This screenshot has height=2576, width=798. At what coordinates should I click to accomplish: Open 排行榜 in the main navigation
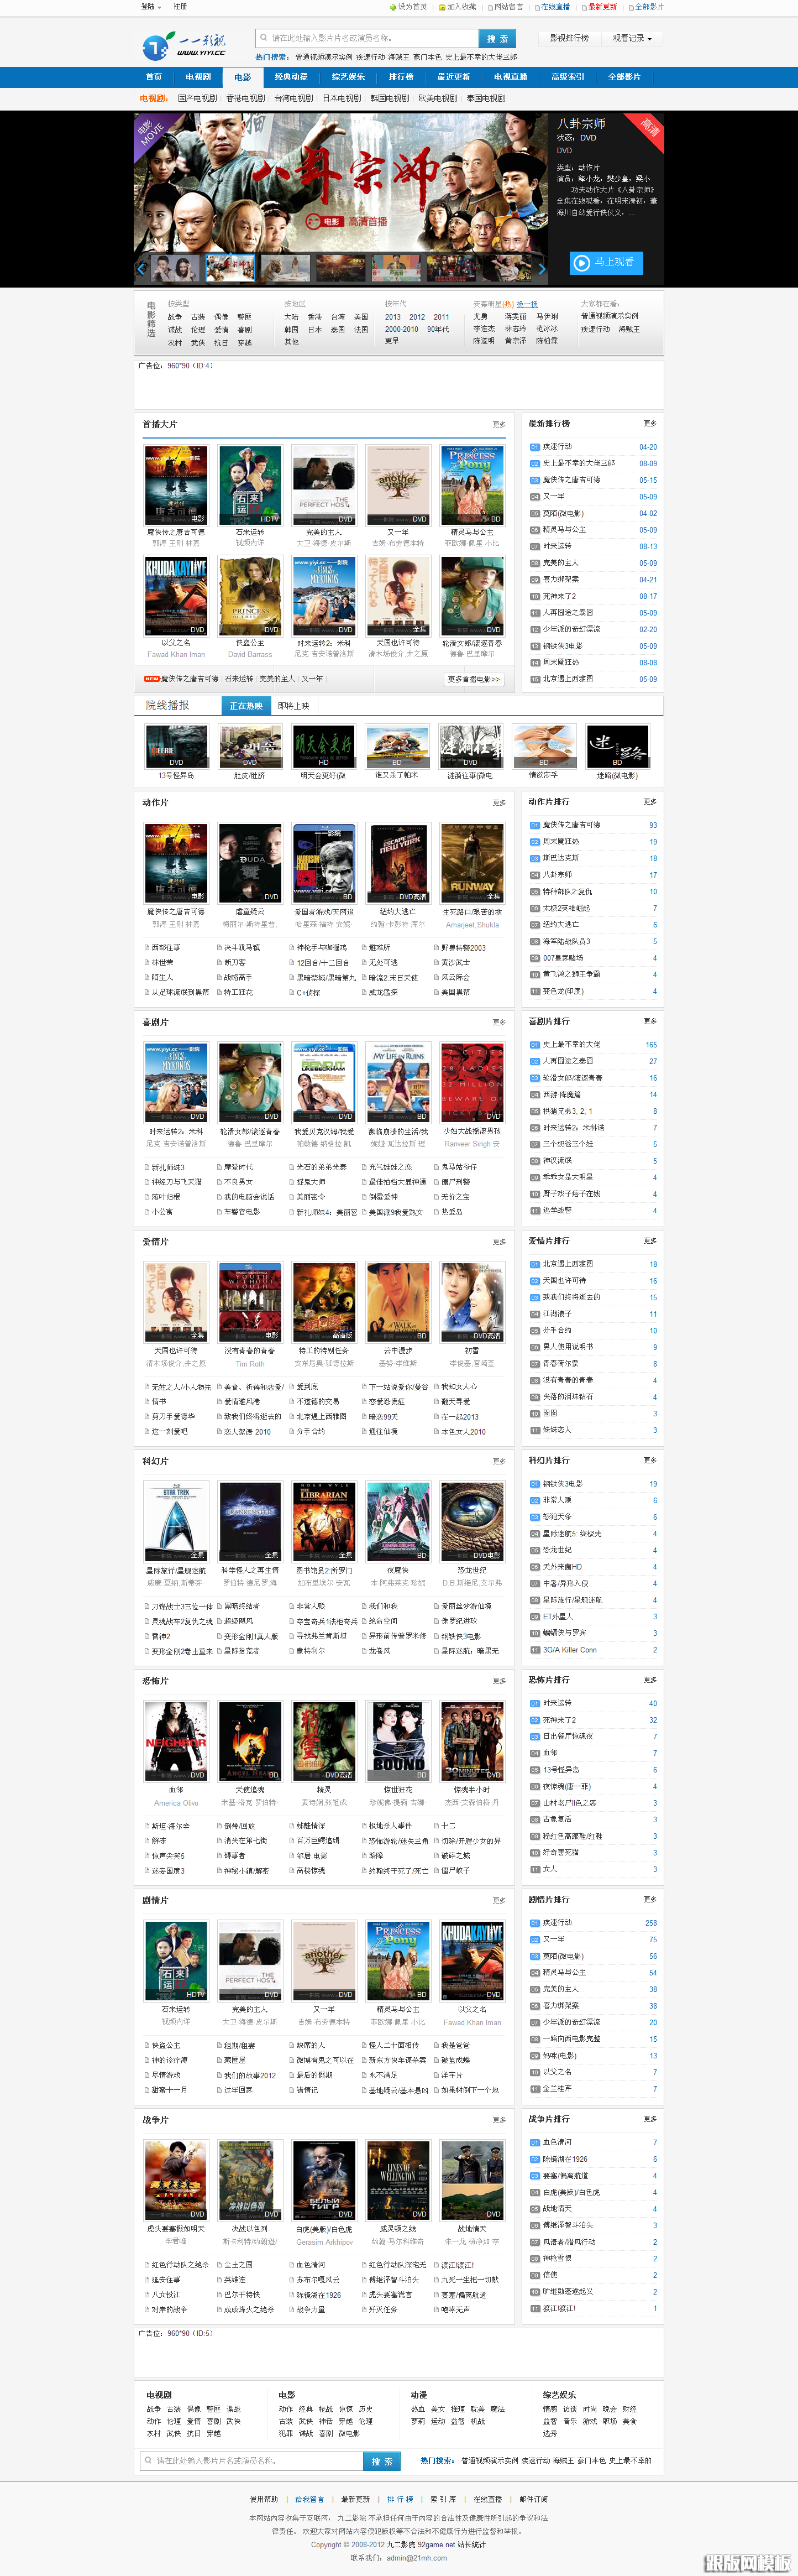401,77
